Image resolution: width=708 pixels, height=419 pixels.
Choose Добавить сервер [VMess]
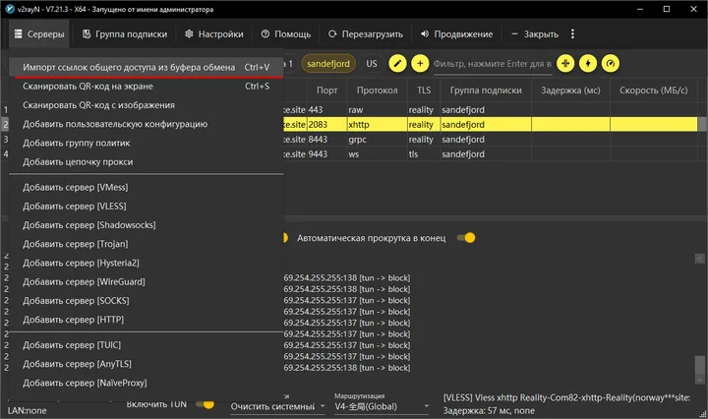[147, 188]
